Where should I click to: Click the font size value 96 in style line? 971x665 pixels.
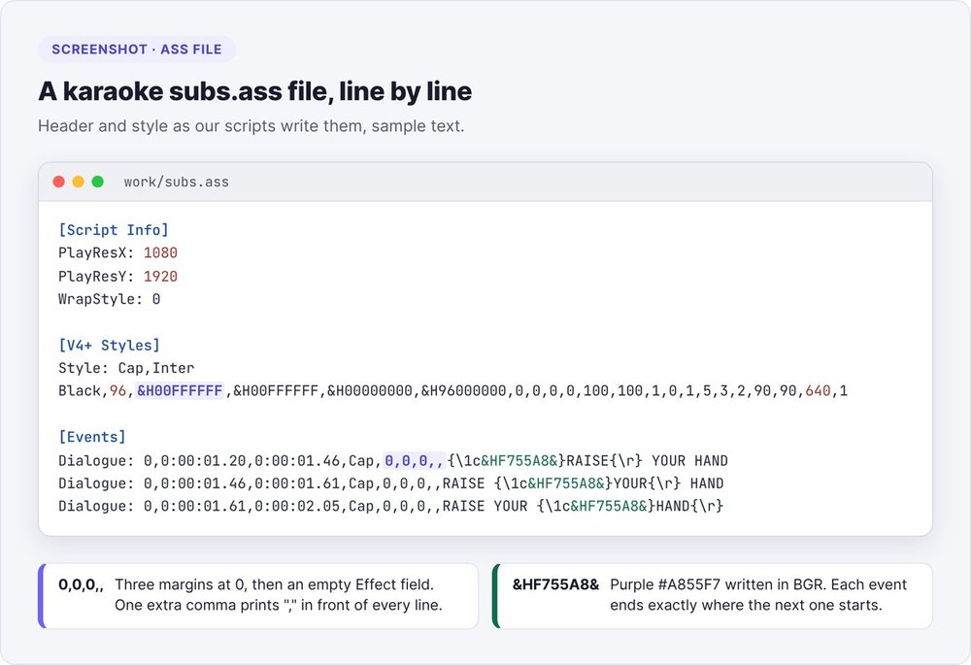tap(117, 390)
